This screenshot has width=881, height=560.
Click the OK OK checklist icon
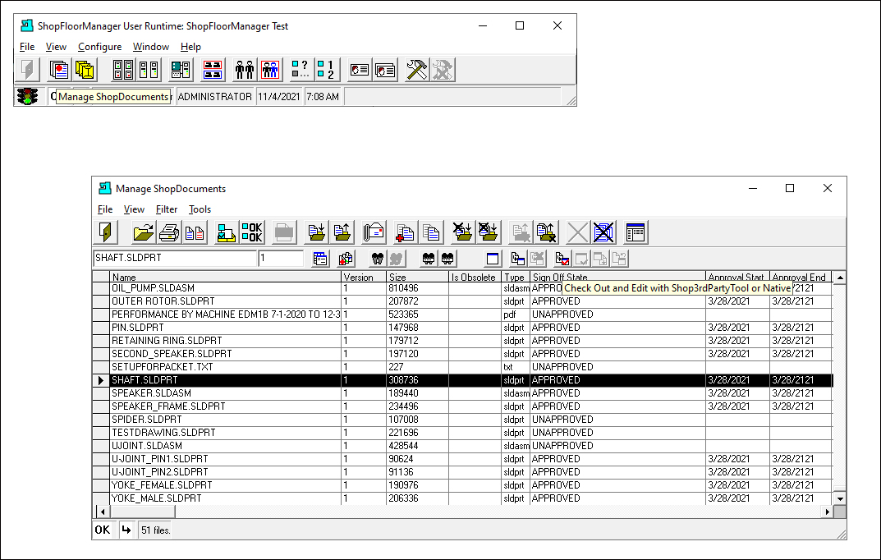tap(252, 232)
